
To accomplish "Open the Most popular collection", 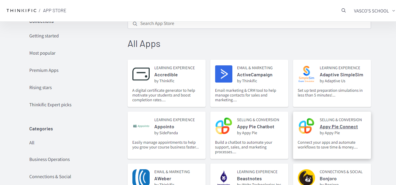I will click(x=43, y=53).
